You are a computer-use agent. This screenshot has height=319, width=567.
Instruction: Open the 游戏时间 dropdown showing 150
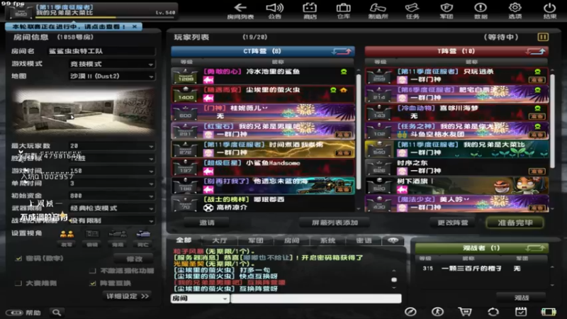pyautogui.click(x=112, y=171)
